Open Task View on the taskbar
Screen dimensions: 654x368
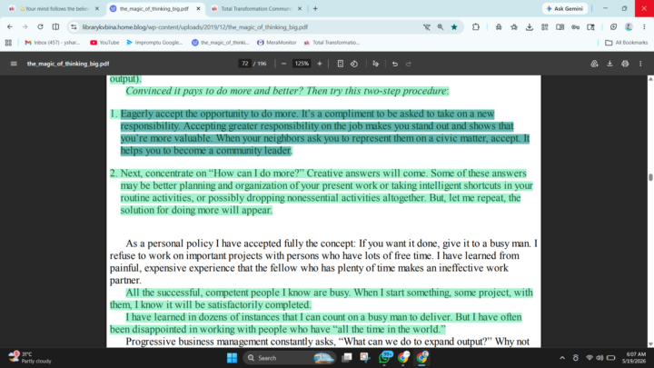point(347,358)
